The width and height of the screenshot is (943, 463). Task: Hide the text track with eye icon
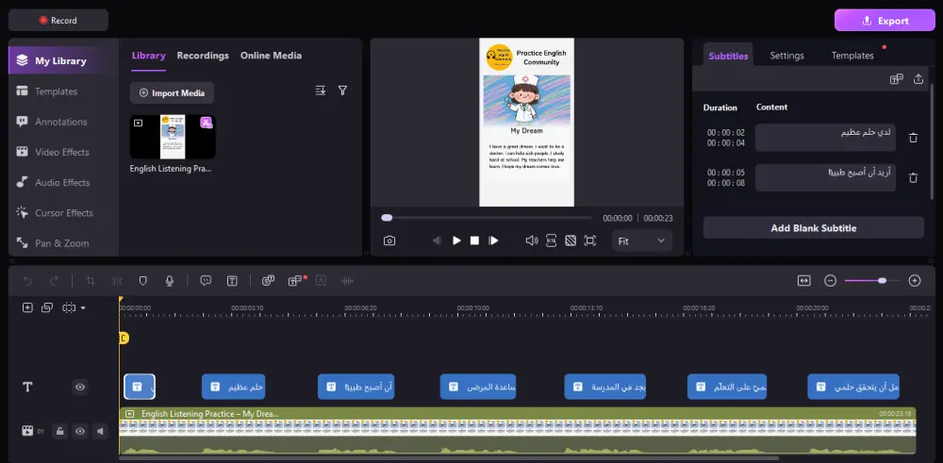click(x=80, y=387)
